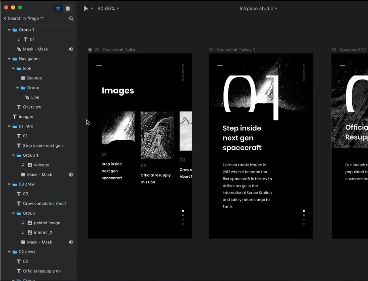This screenshot has height=281, width=368.
Task: Collapse the 01 intro group
Action: click(9, 126)
